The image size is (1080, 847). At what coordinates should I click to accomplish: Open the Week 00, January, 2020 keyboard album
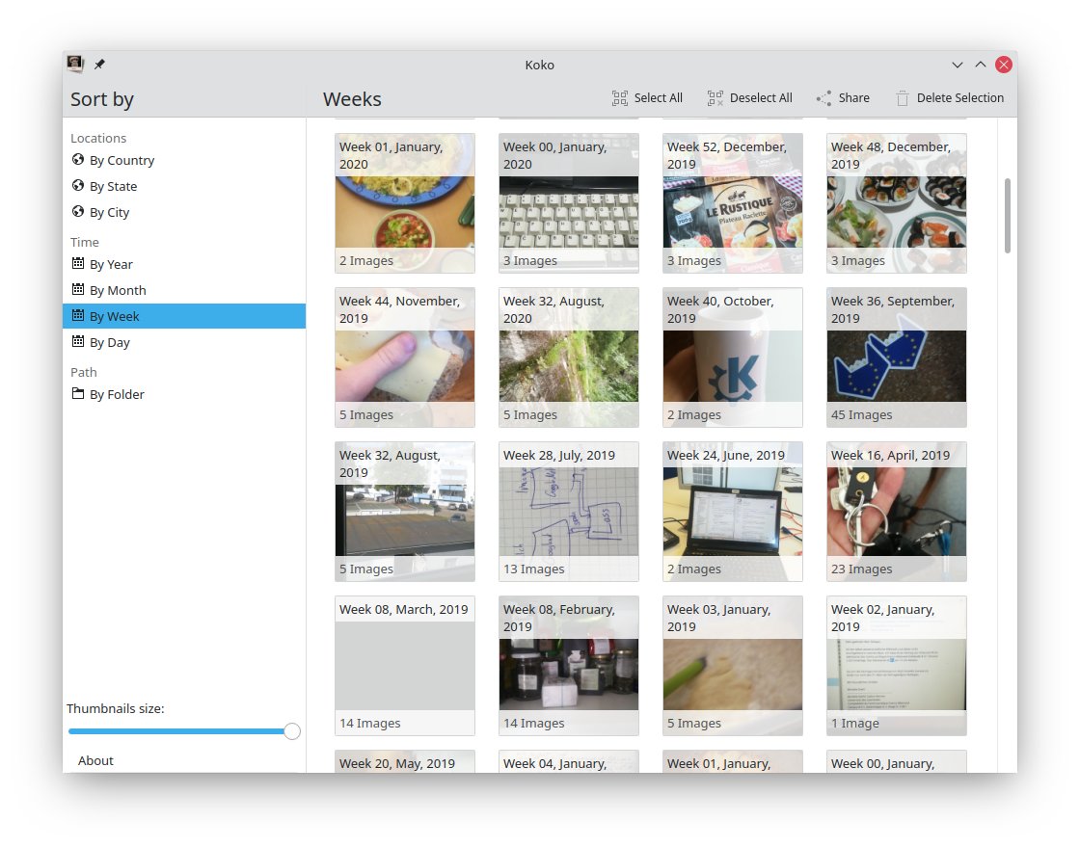tap(568, 203)
